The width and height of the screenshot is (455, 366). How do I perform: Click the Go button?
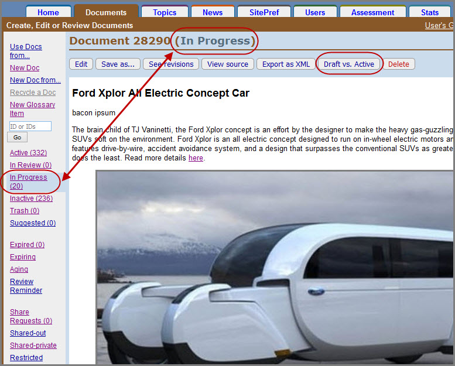(x=17, y=137)
